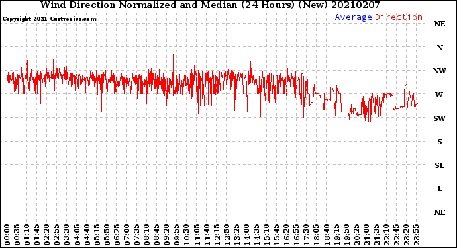This screenshot has width=457, height=248.
Task: Click the 07:35 time axis label
Action: click(x=136, y=235)
